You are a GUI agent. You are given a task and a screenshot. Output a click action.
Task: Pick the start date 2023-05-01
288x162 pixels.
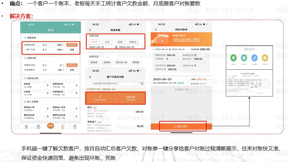(x=96, y=47)
